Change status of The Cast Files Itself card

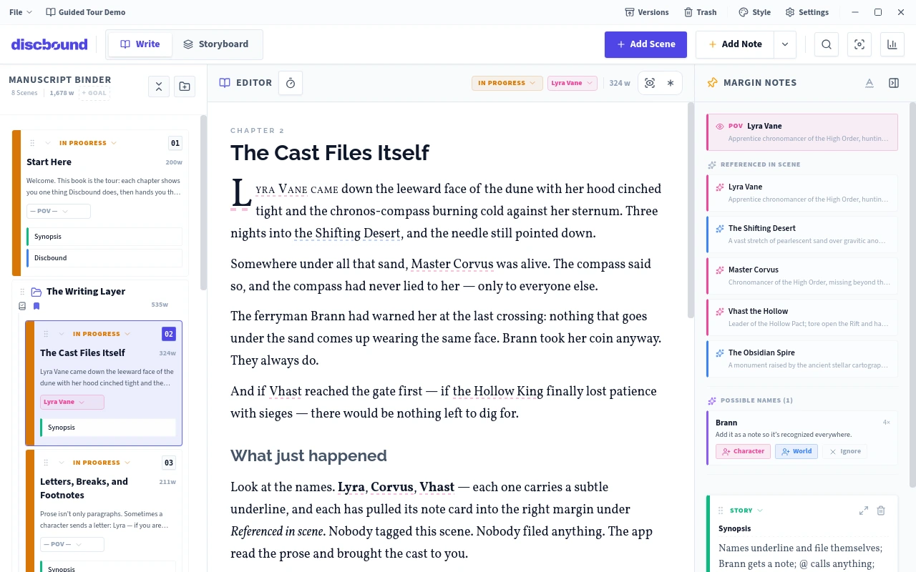click(x=102, y=334)
